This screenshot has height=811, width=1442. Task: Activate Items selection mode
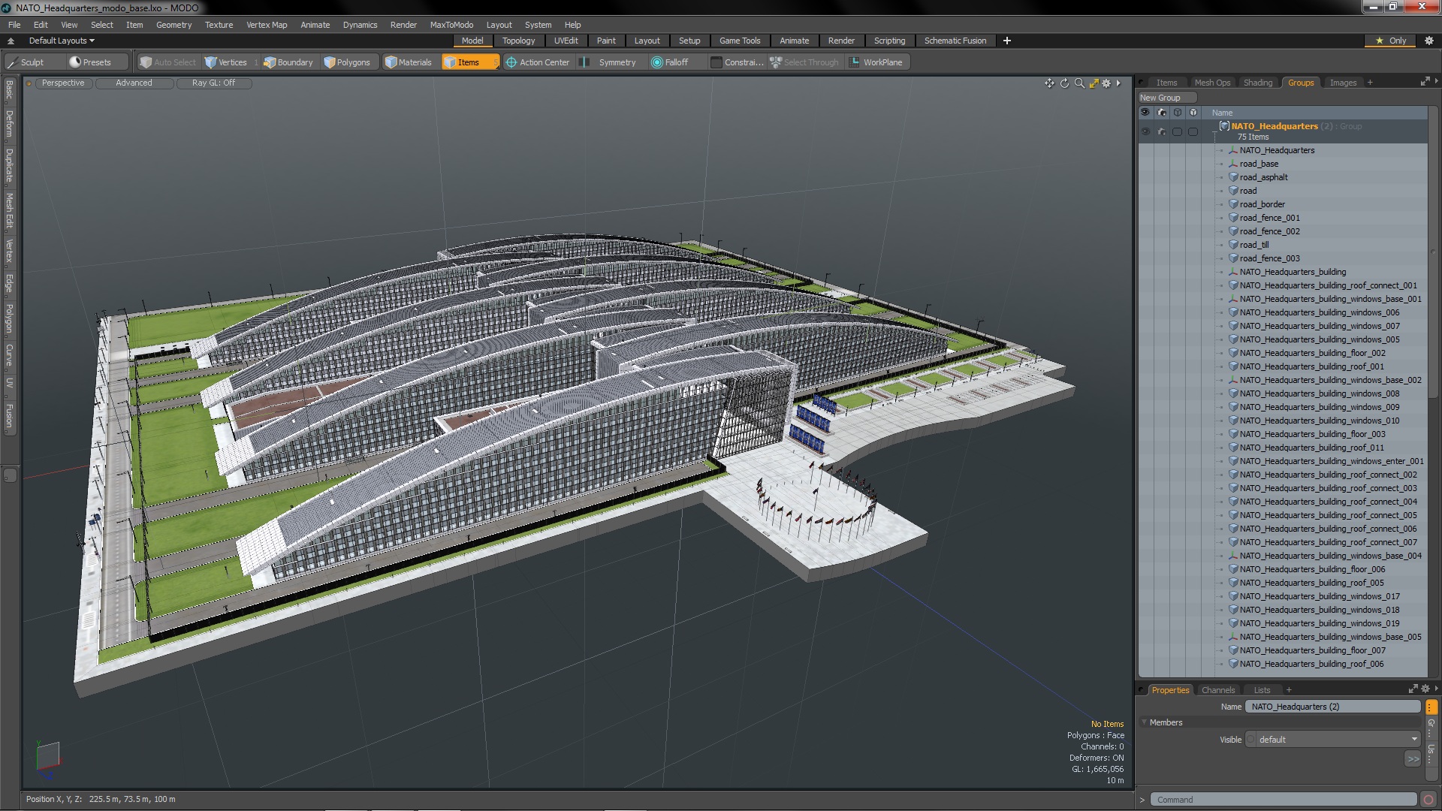click(x=469, y=62)
